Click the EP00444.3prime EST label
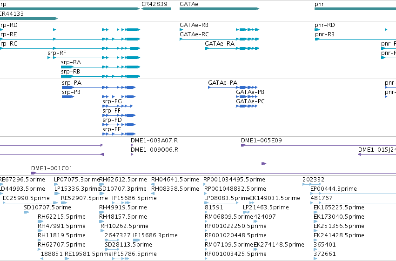This screenshot has height=261, width=396. coord(334,189)
